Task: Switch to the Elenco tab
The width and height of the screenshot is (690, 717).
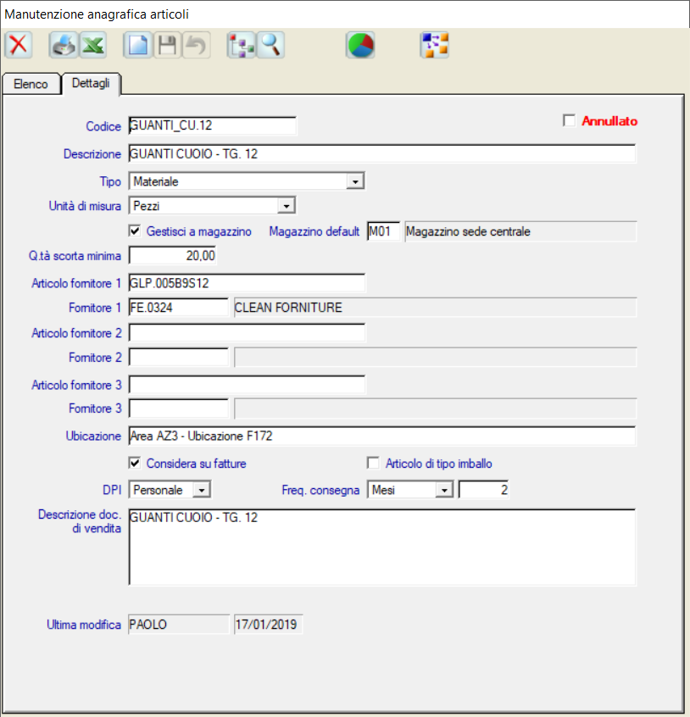Action: point(31,84)
